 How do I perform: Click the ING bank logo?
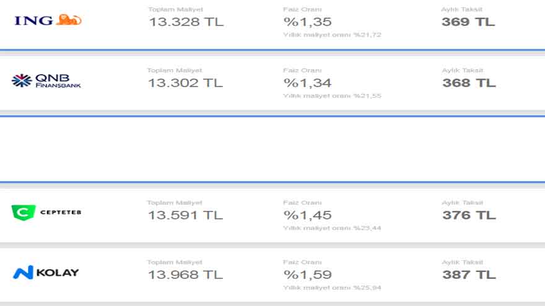pos(48,20)
